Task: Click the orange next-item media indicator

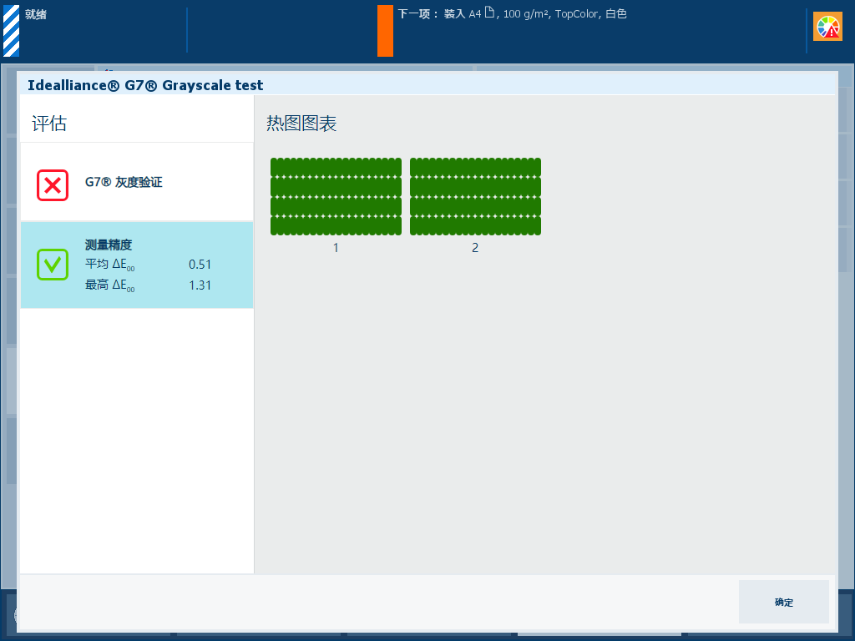Action: 385,31
